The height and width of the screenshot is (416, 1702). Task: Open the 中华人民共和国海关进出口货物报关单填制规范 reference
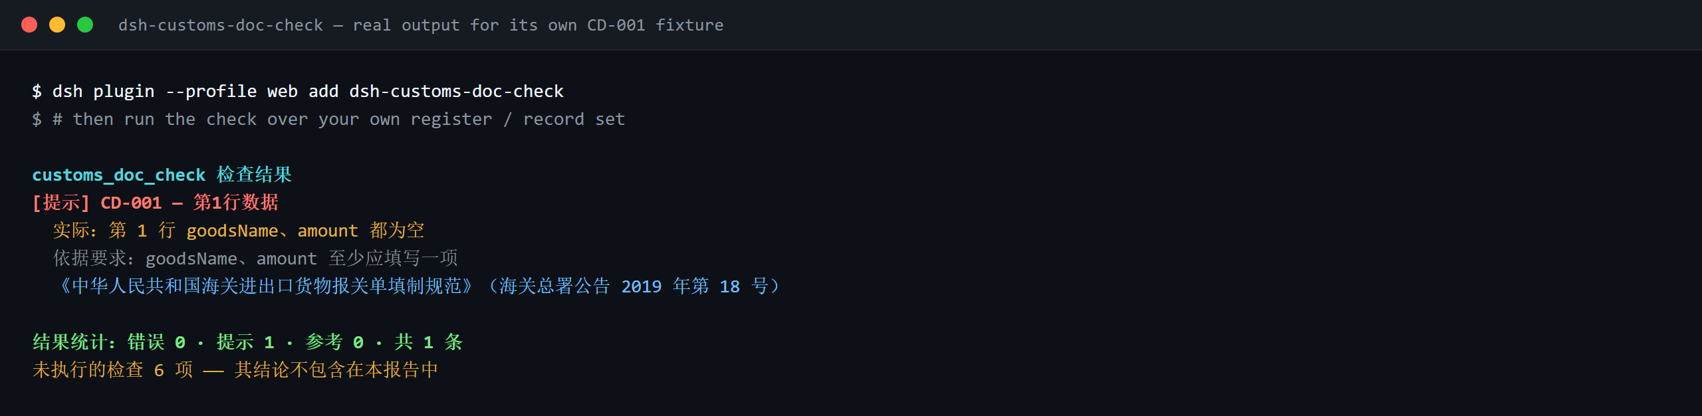266,286
